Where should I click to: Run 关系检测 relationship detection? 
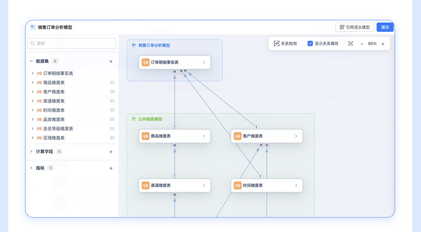(x=285, y=44)
